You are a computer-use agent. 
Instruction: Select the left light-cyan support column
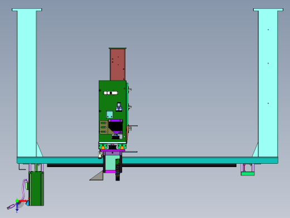pyautogui.click(x=27, y=83)
